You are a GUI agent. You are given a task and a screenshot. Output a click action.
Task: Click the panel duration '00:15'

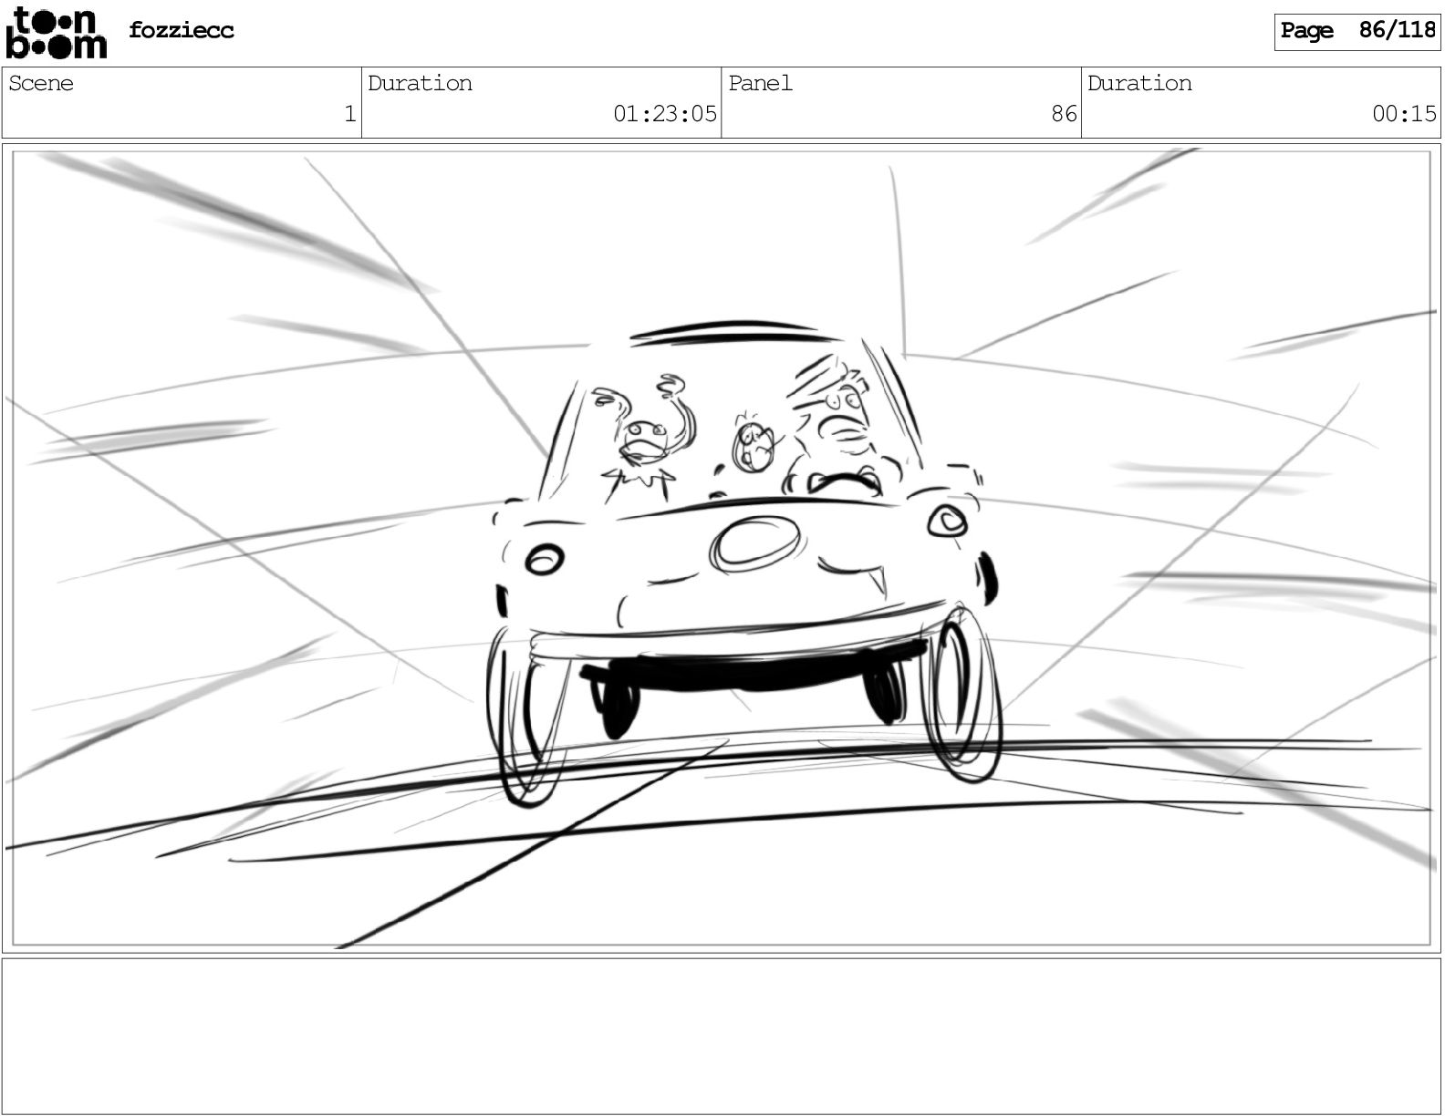click(1405, 114)
